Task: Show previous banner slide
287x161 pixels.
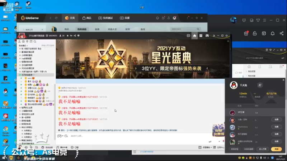Action: click(x=136, y=68)
